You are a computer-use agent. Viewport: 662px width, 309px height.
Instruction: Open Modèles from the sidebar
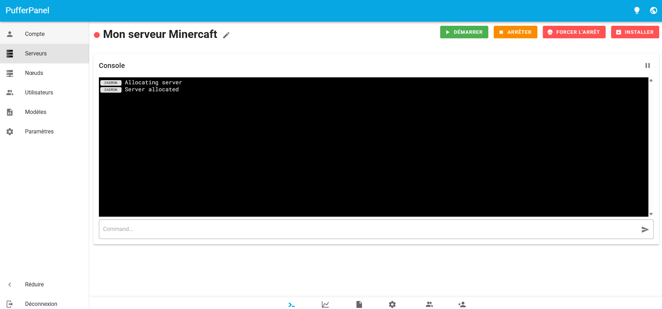[x=36, y=112]
